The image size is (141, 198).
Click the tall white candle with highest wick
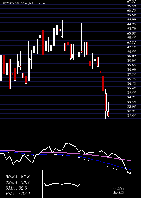click(57, 30)
